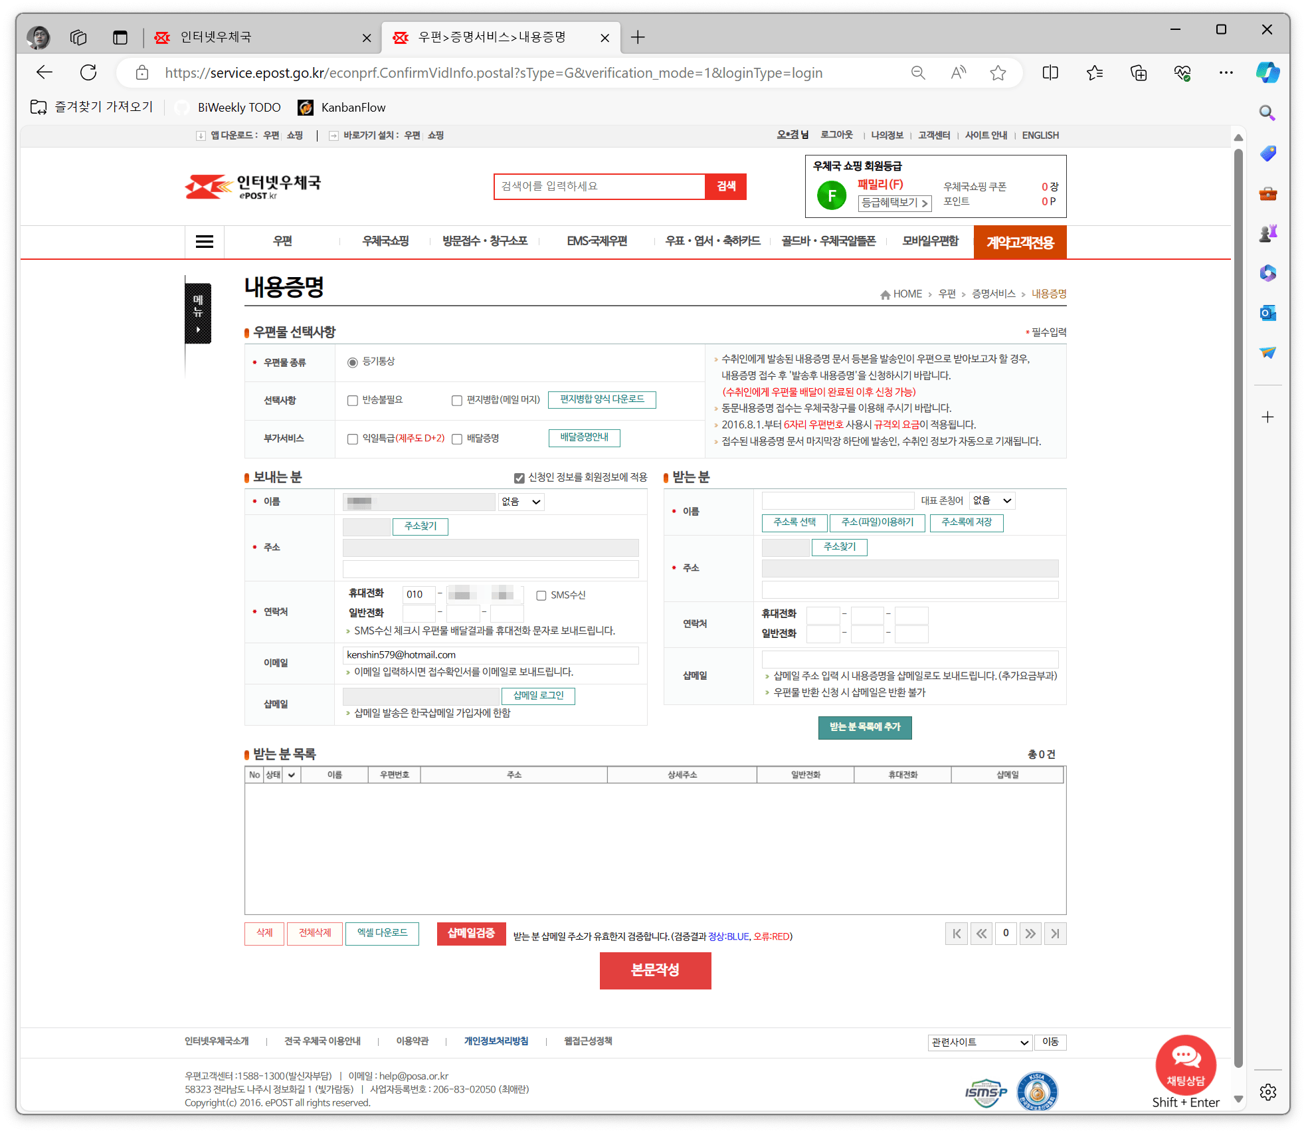Image resolution: width=1306 pixels, height=1133 pixels.
Task: Open Edge settings and more ellipsis
Action: (x=1226, y=72)
